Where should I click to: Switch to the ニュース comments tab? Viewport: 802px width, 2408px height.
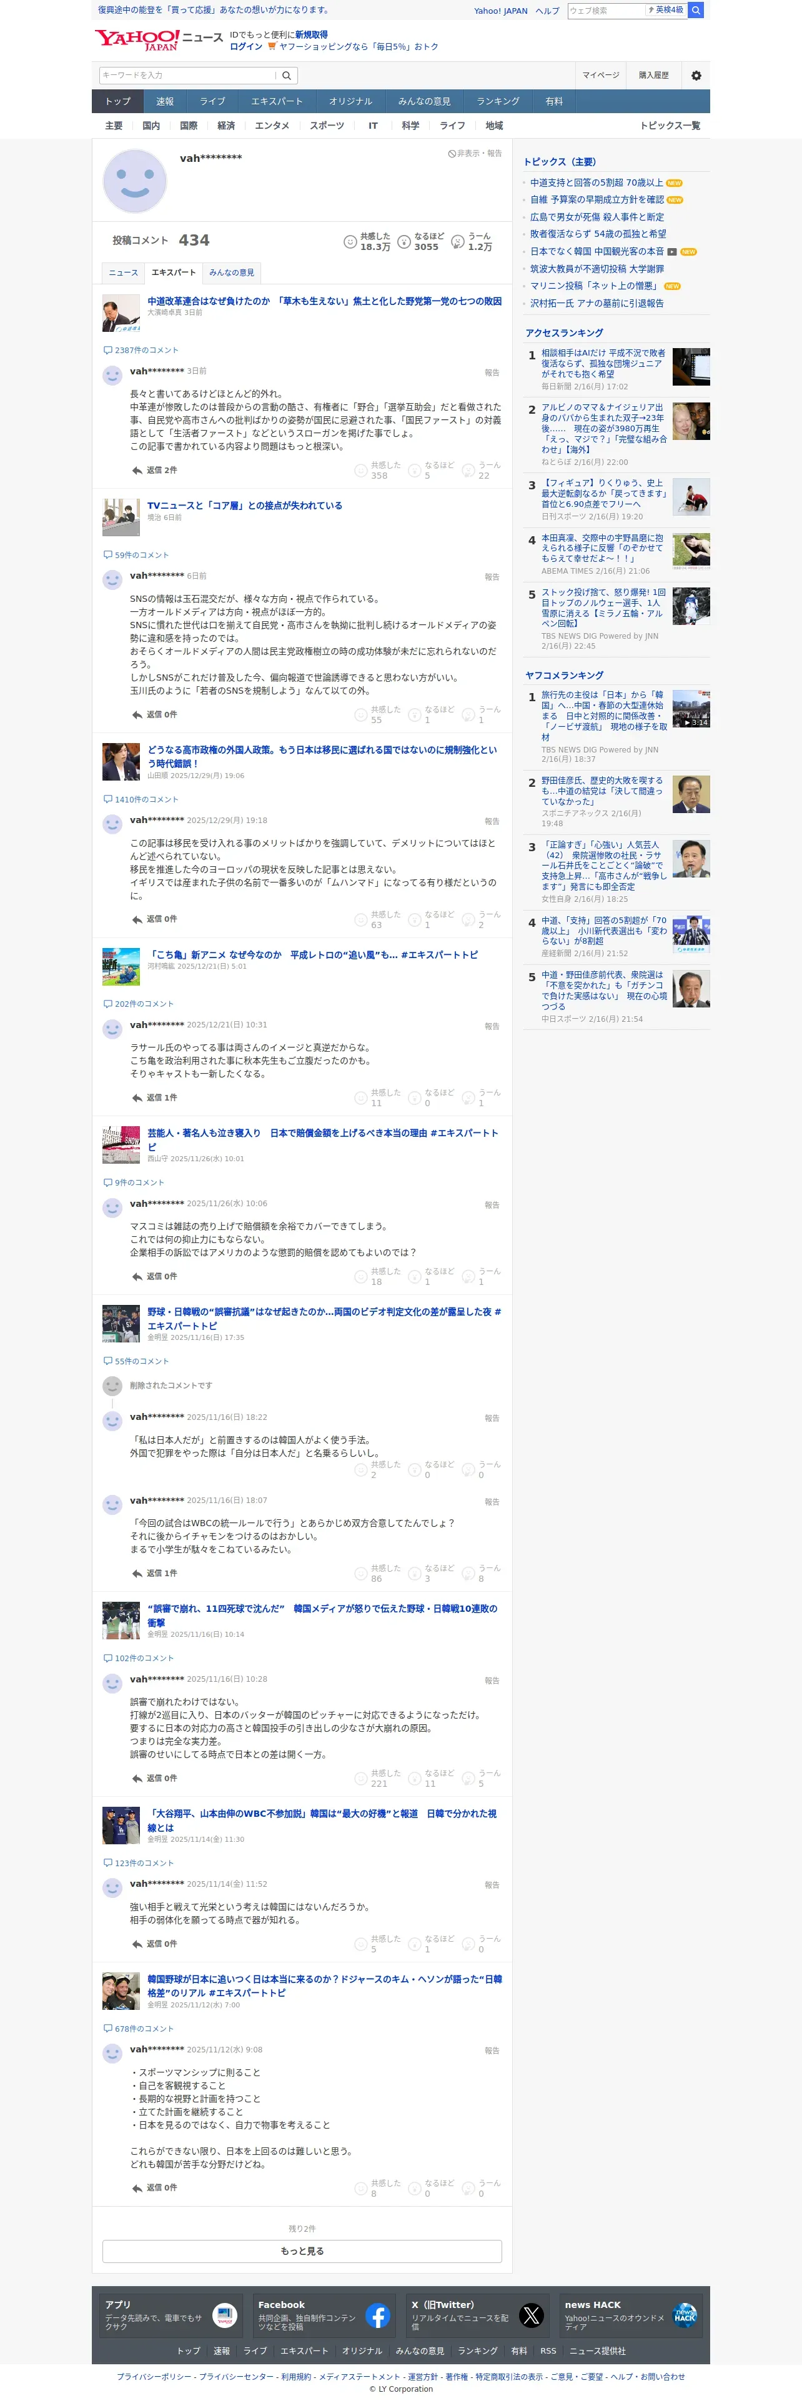click(124, 273)
